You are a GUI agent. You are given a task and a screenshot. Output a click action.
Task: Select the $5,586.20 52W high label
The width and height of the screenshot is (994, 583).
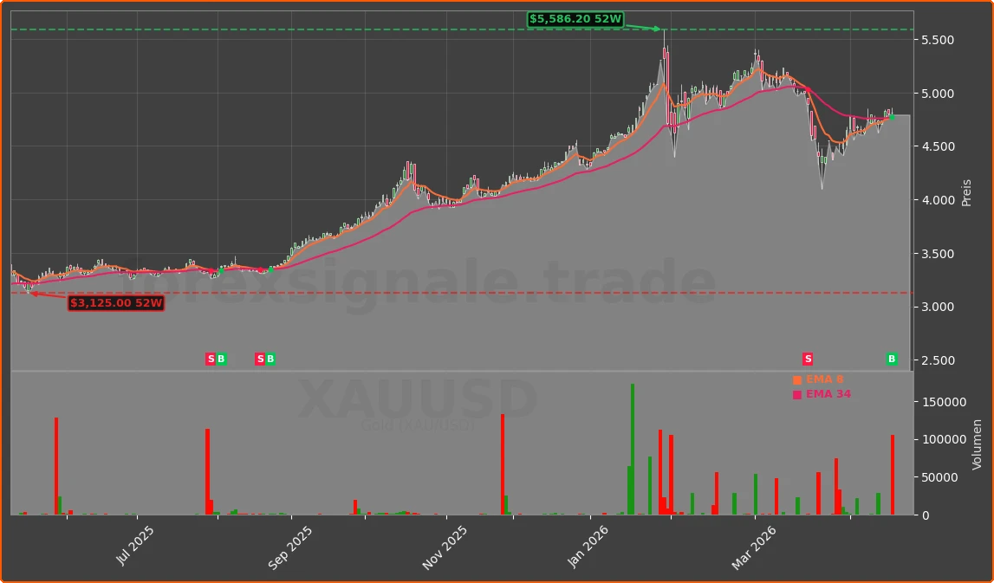coord(575,19)
